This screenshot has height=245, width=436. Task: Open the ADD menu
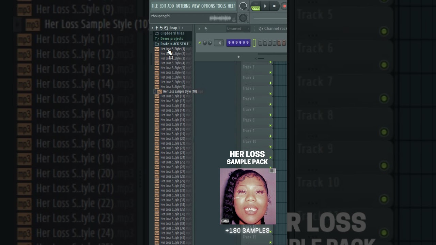[x=171, y=6]
